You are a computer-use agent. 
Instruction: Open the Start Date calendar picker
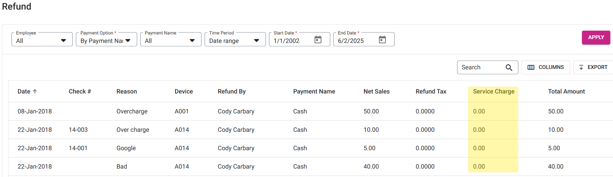(x=318, y=40)
